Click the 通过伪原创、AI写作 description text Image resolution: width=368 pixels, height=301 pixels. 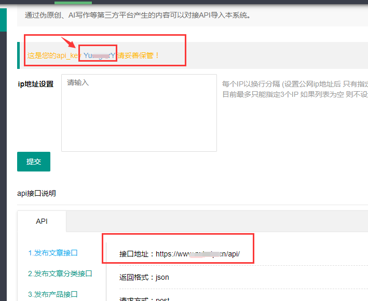138,15
